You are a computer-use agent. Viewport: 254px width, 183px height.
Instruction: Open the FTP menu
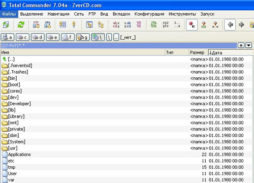click(x=92, y=14)
